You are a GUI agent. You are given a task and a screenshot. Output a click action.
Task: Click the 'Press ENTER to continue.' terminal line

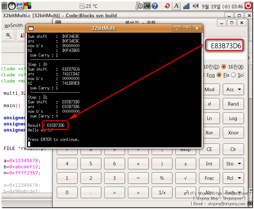tap(54, 139)
